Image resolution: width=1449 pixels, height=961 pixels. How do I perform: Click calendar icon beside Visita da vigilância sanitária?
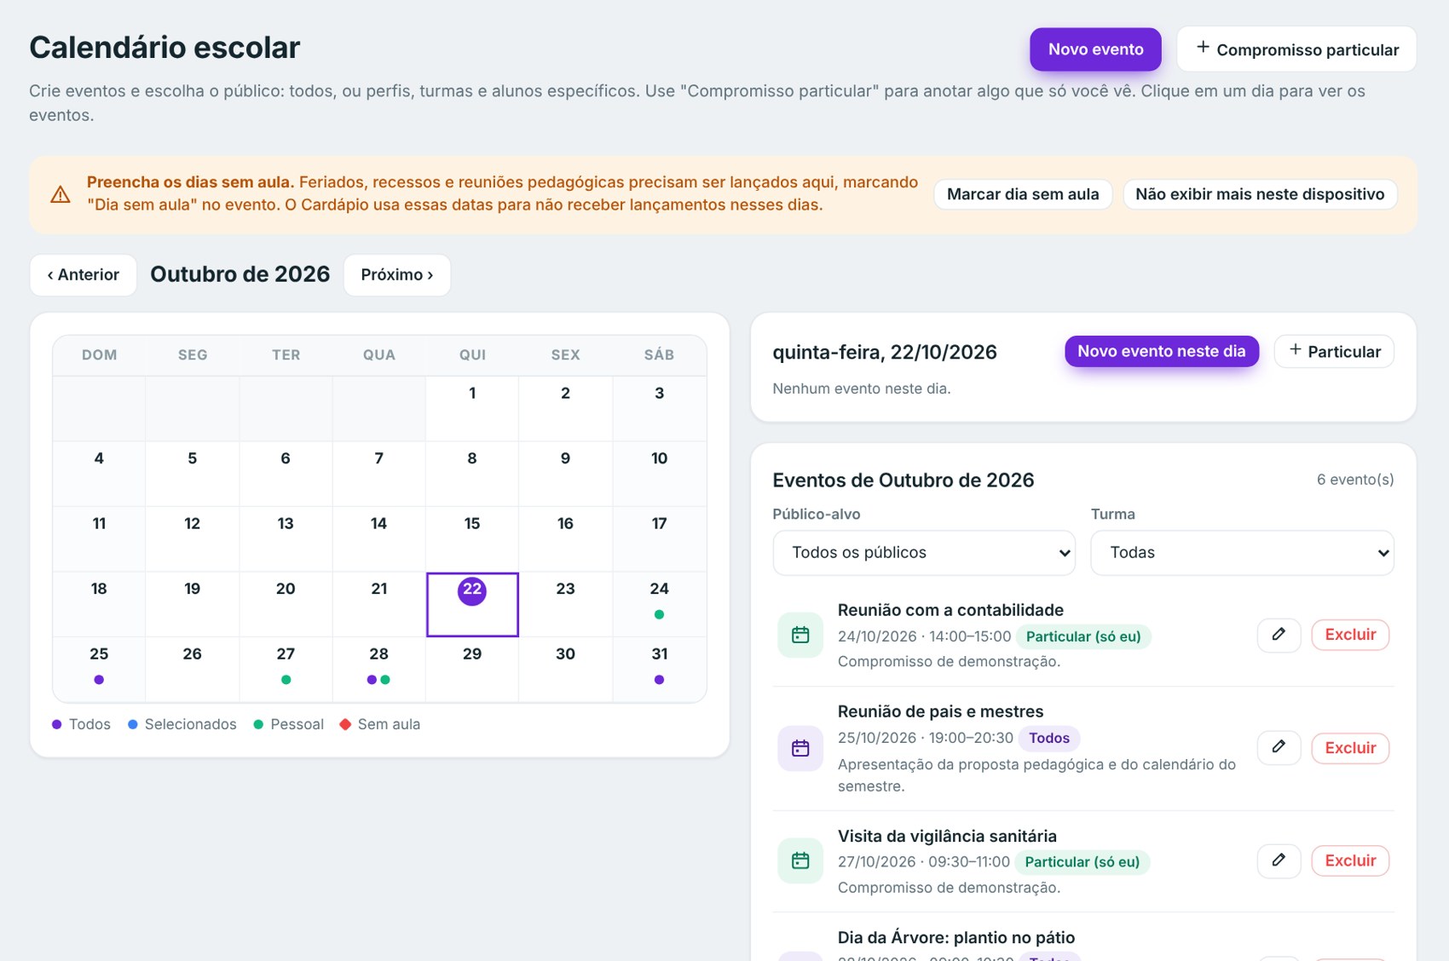[800, 860]
